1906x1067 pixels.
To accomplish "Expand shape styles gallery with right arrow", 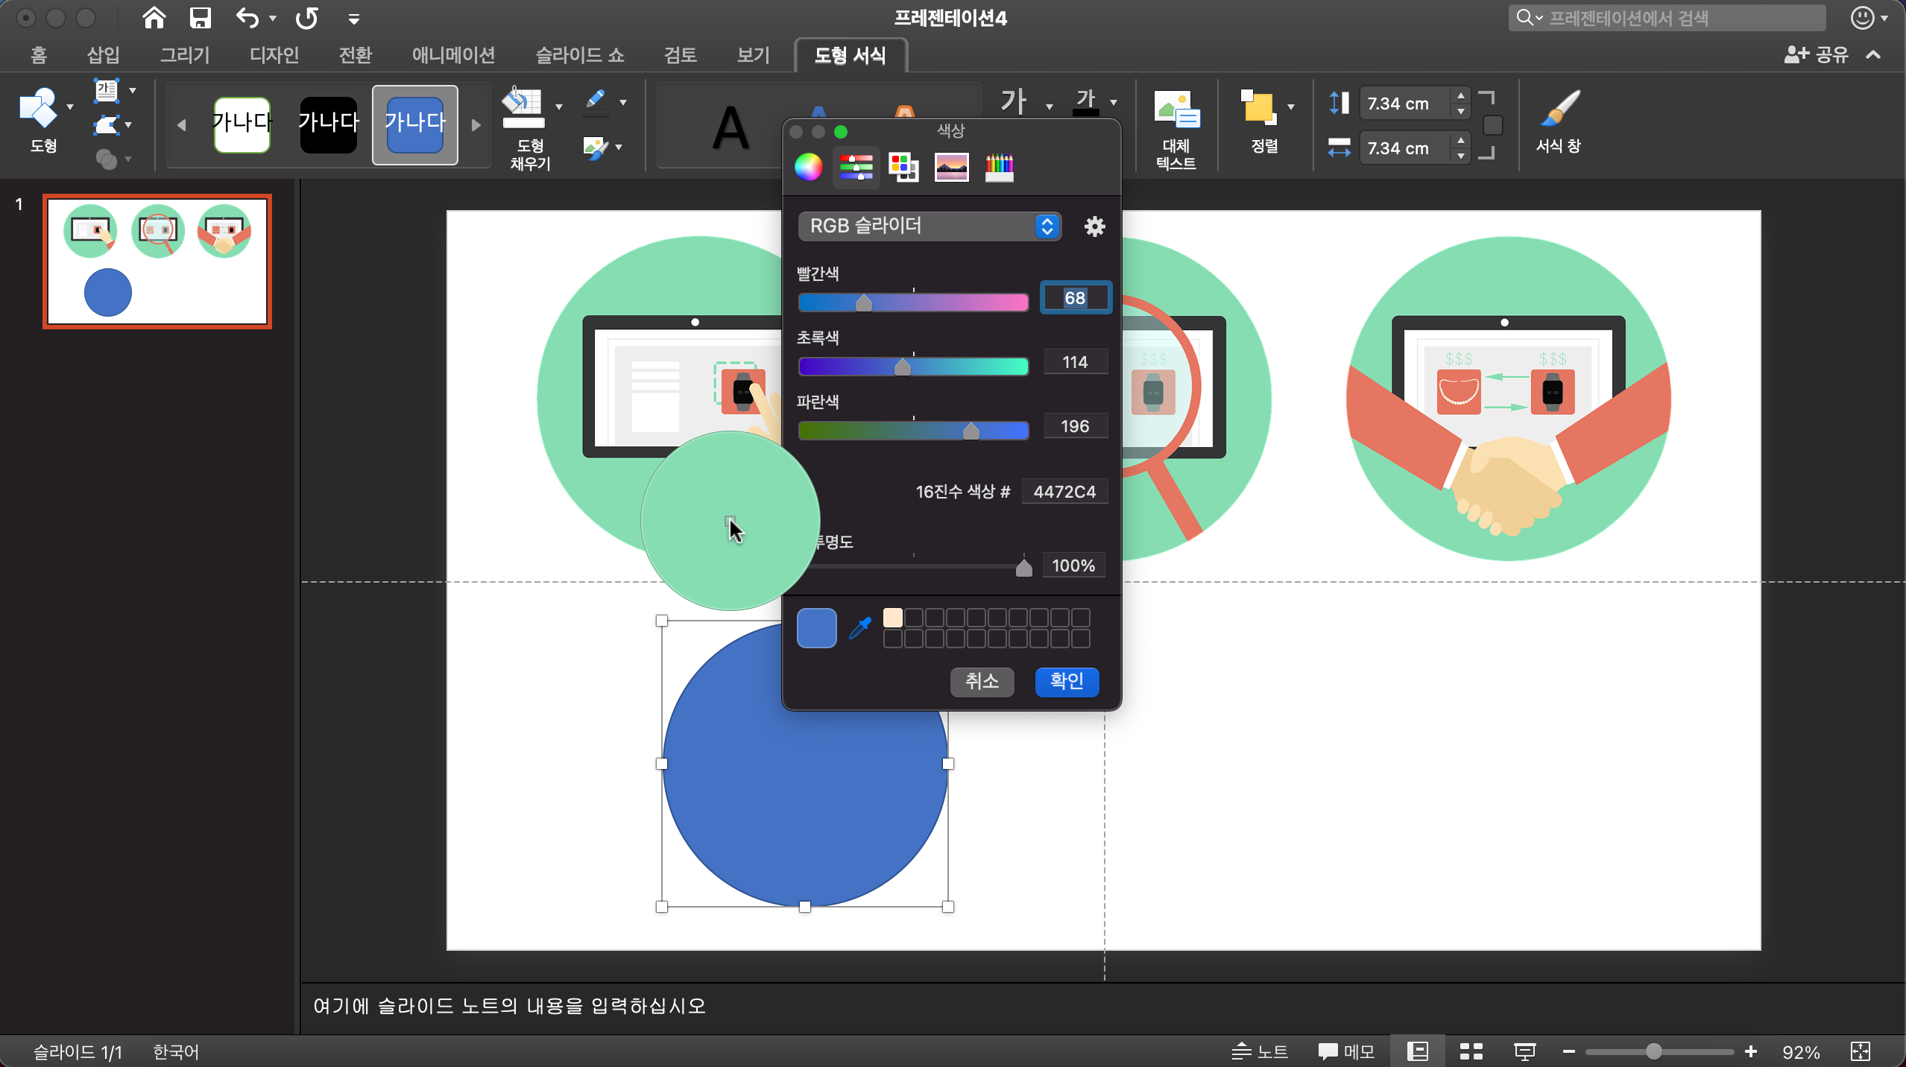I will 476,125.
